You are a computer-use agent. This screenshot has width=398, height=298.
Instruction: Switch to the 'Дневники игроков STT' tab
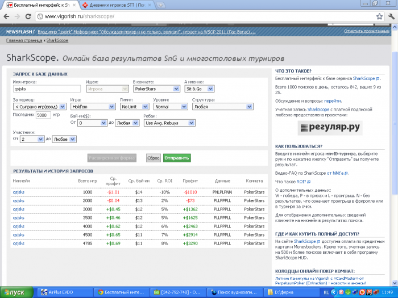coord(117,5)
